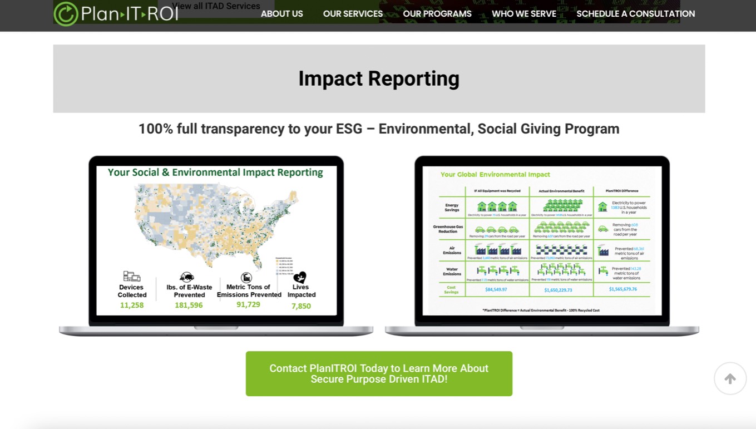Open the Who We Serve menu
The height and width of the screenshot is (429, 756).
[524, 14]
